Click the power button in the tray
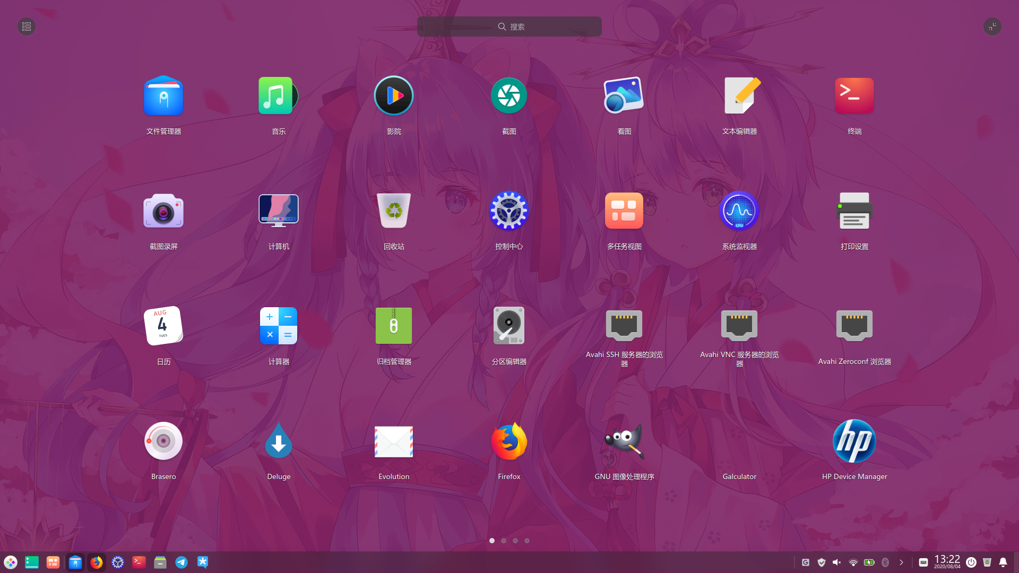 point(971,562)
